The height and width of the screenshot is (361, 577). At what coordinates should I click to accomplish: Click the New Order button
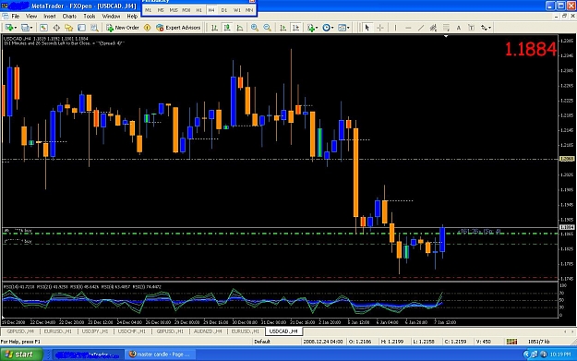[123, 28]
